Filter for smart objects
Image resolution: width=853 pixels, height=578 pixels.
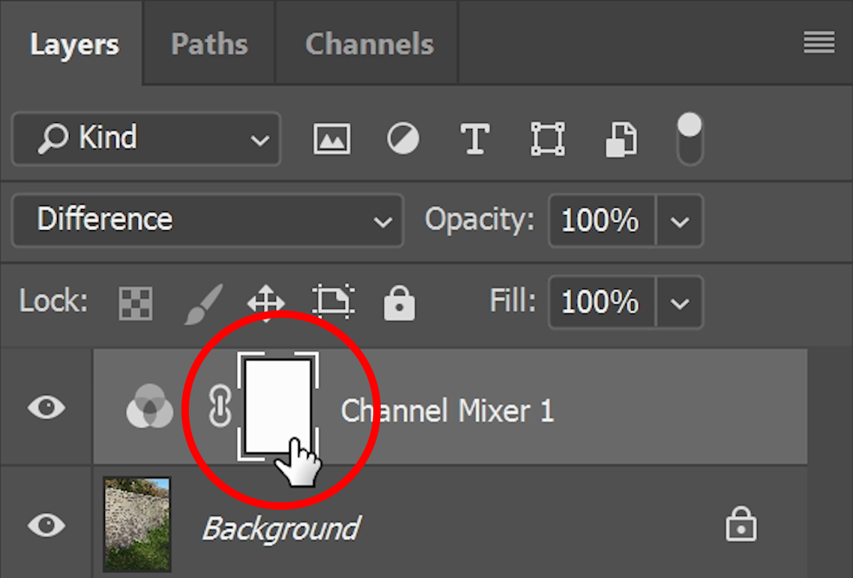pos(621,139)
